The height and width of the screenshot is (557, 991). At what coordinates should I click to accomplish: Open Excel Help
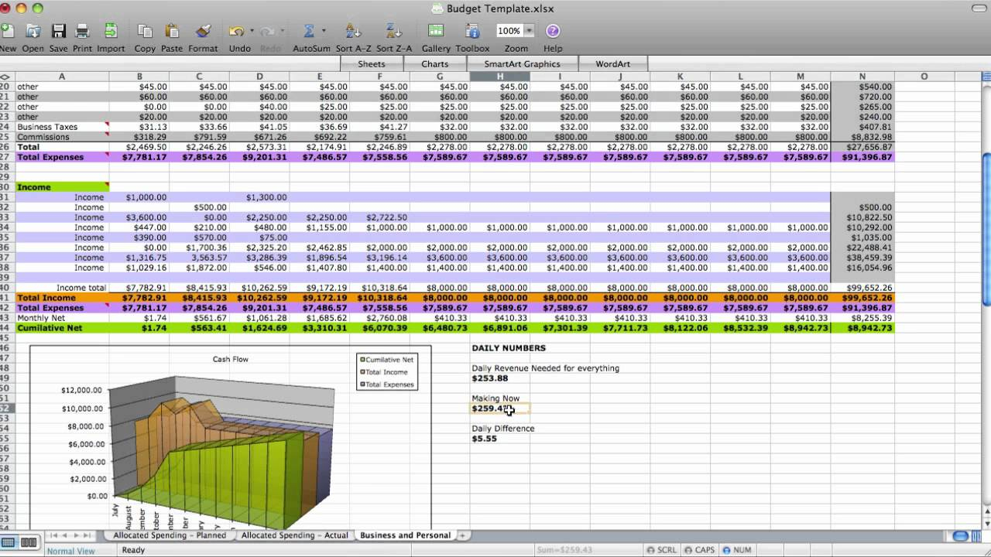click(x=552, y=31)
